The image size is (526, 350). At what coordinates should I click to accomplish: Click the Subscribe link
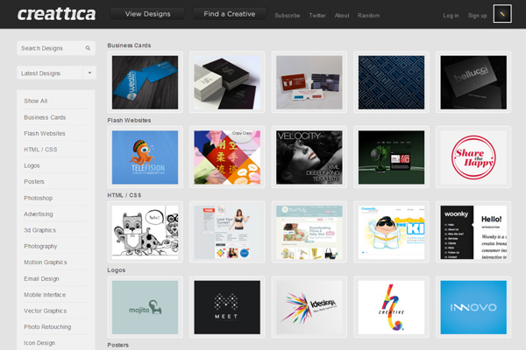tap(288, 16)
